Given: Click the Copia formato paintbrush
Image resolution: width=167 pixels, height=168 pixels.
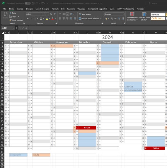Looking at the screenshot, I should 16,20.
